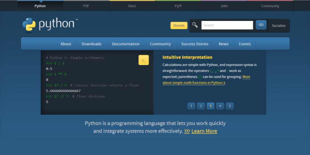Image resolution: width=310 pixels, height=155 pixels.
Task: Open the News navigation menu
Action: click(x=224, y=44)
